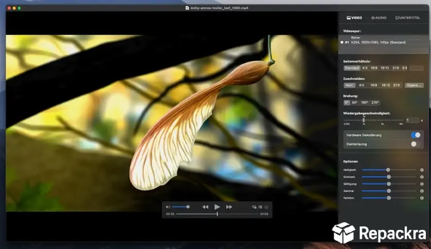
Task: Enable the Deinterlacing switch
Action: click(416, 144)
